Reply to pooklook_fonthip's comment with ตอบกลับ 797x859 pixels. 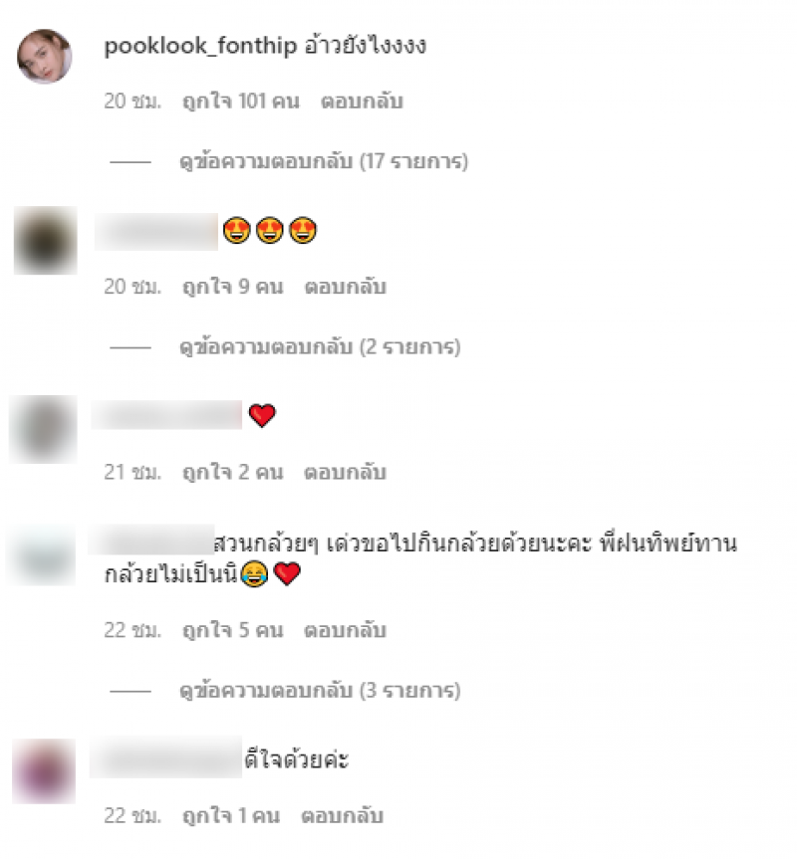362,102
